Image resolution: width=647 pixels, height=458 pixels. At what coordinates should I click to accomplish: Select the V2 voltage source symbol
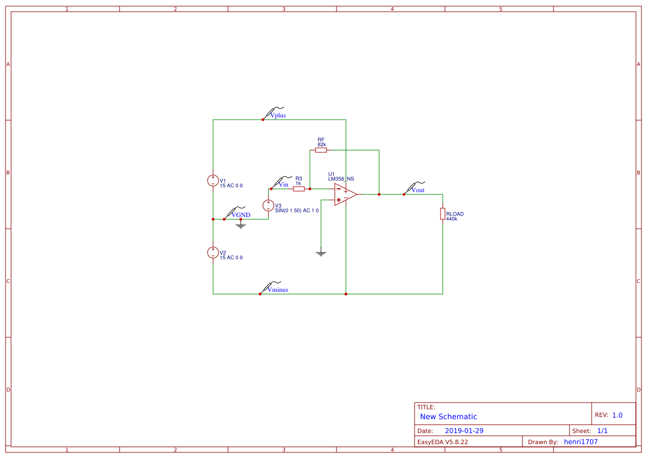(213, 254)
